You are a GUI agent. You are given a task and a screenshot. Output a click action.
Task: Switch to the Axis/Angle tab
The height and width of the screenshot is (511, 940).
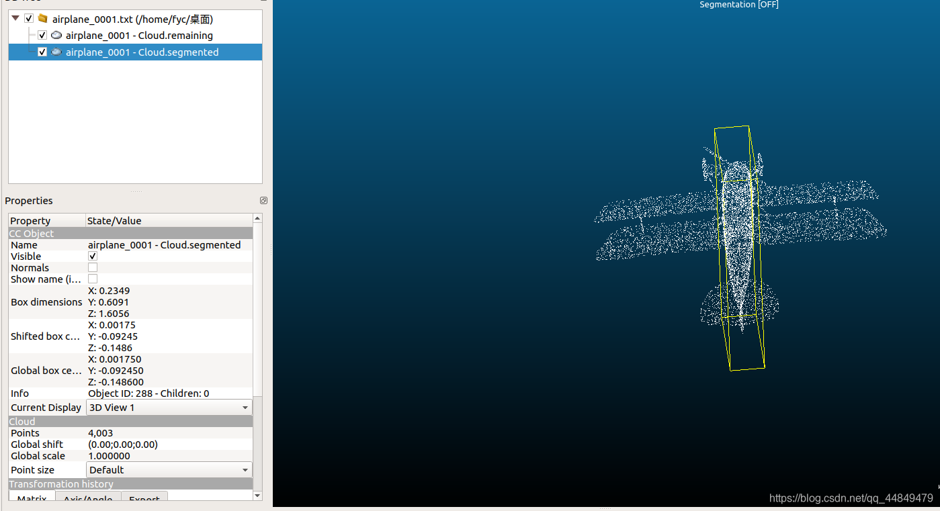pyautogui.click(x=88, y=496)
